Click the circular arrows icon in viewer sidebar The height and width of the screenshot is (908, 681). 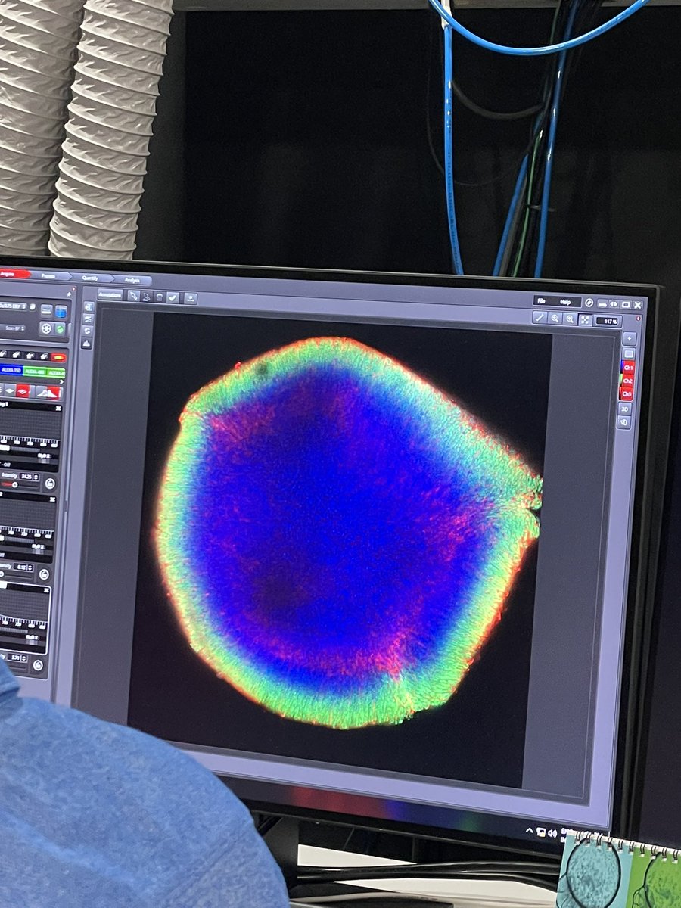[87, 331]
